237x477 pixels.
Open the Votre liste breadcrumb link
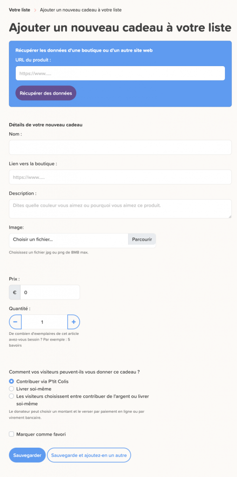pos(20,10)
